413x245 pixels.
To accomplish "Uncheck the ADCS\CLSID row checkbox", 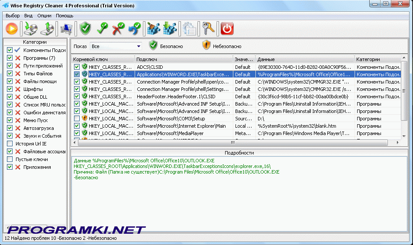I will [x=77, y=67].
